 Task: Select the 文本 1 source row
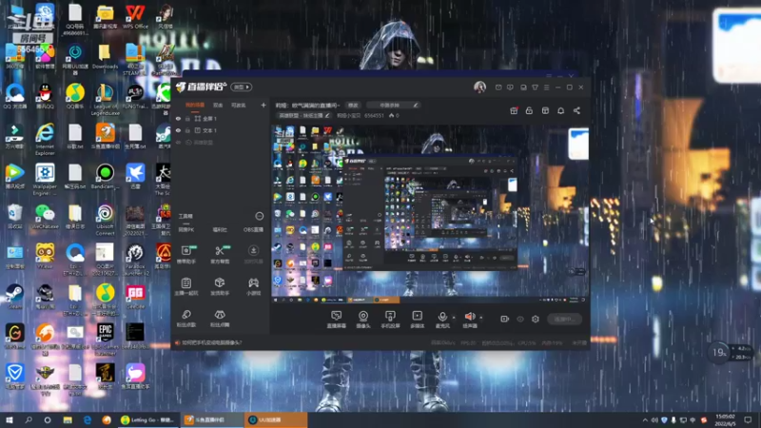point(221,130)
